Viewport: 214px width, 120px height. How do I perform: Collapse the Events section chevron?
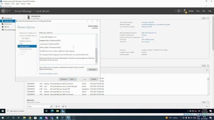[x=207, y=70]
